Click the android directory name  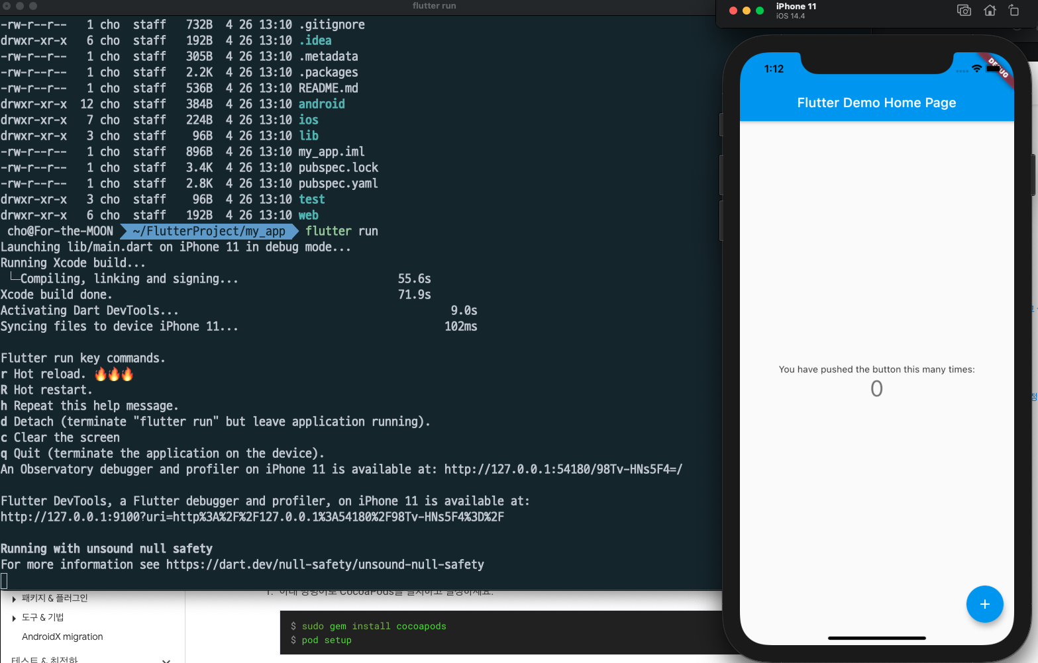coord(322,104)
